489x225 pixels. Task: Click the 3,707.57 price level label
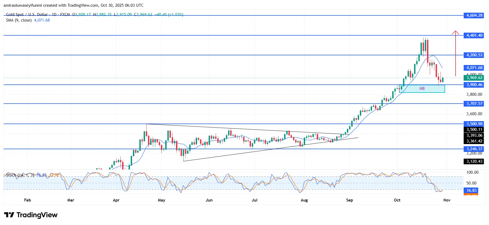tap(474, 104)
